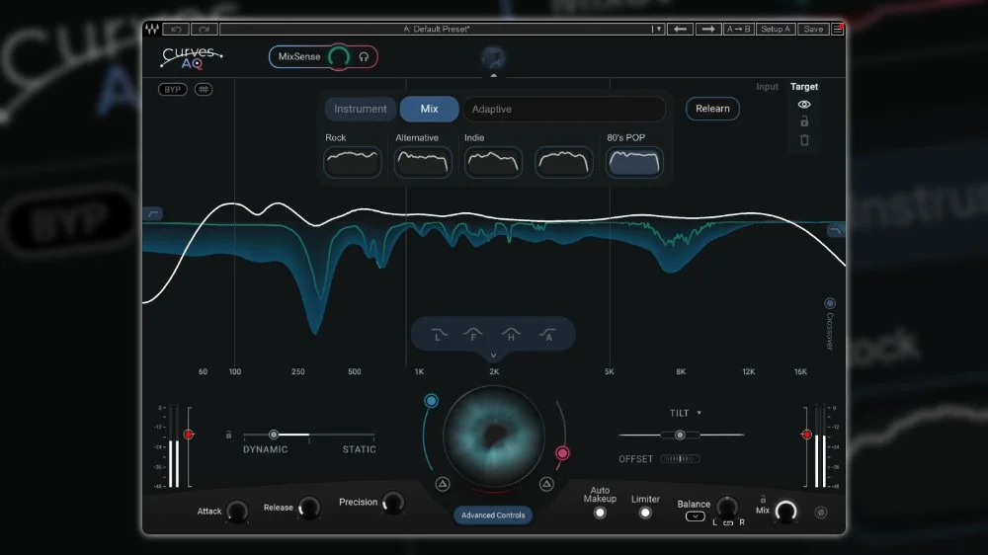Click the input level red threshold handle

coord(188,435)
